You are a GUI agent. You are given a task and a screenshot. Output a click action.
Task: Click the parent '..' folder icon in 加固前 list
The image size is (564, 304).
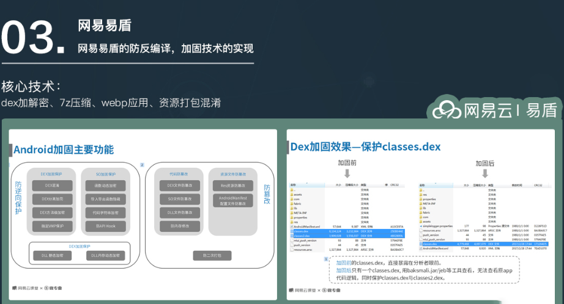292,190
